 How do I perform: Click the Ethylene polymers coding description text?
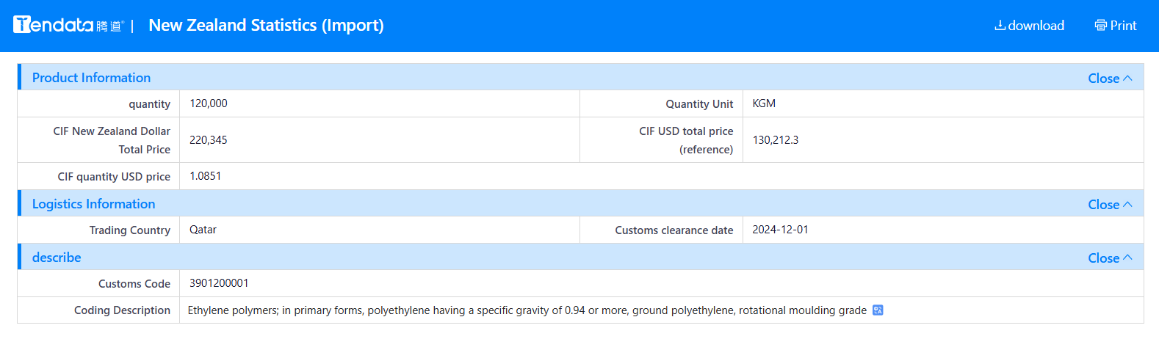click(527, 310)
